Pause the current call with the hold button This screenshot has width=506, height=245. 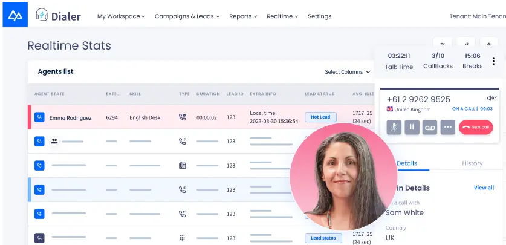pos(412,127)
